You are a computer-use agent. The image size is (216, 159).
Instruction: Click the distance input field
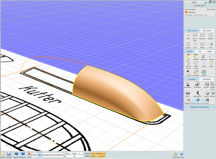click(69, 156)
